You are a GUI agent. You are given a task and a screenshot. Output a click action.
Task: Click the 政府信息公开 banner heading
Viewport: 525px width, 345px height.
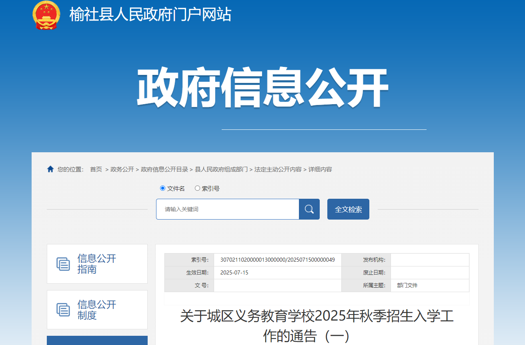coord(262,88)
